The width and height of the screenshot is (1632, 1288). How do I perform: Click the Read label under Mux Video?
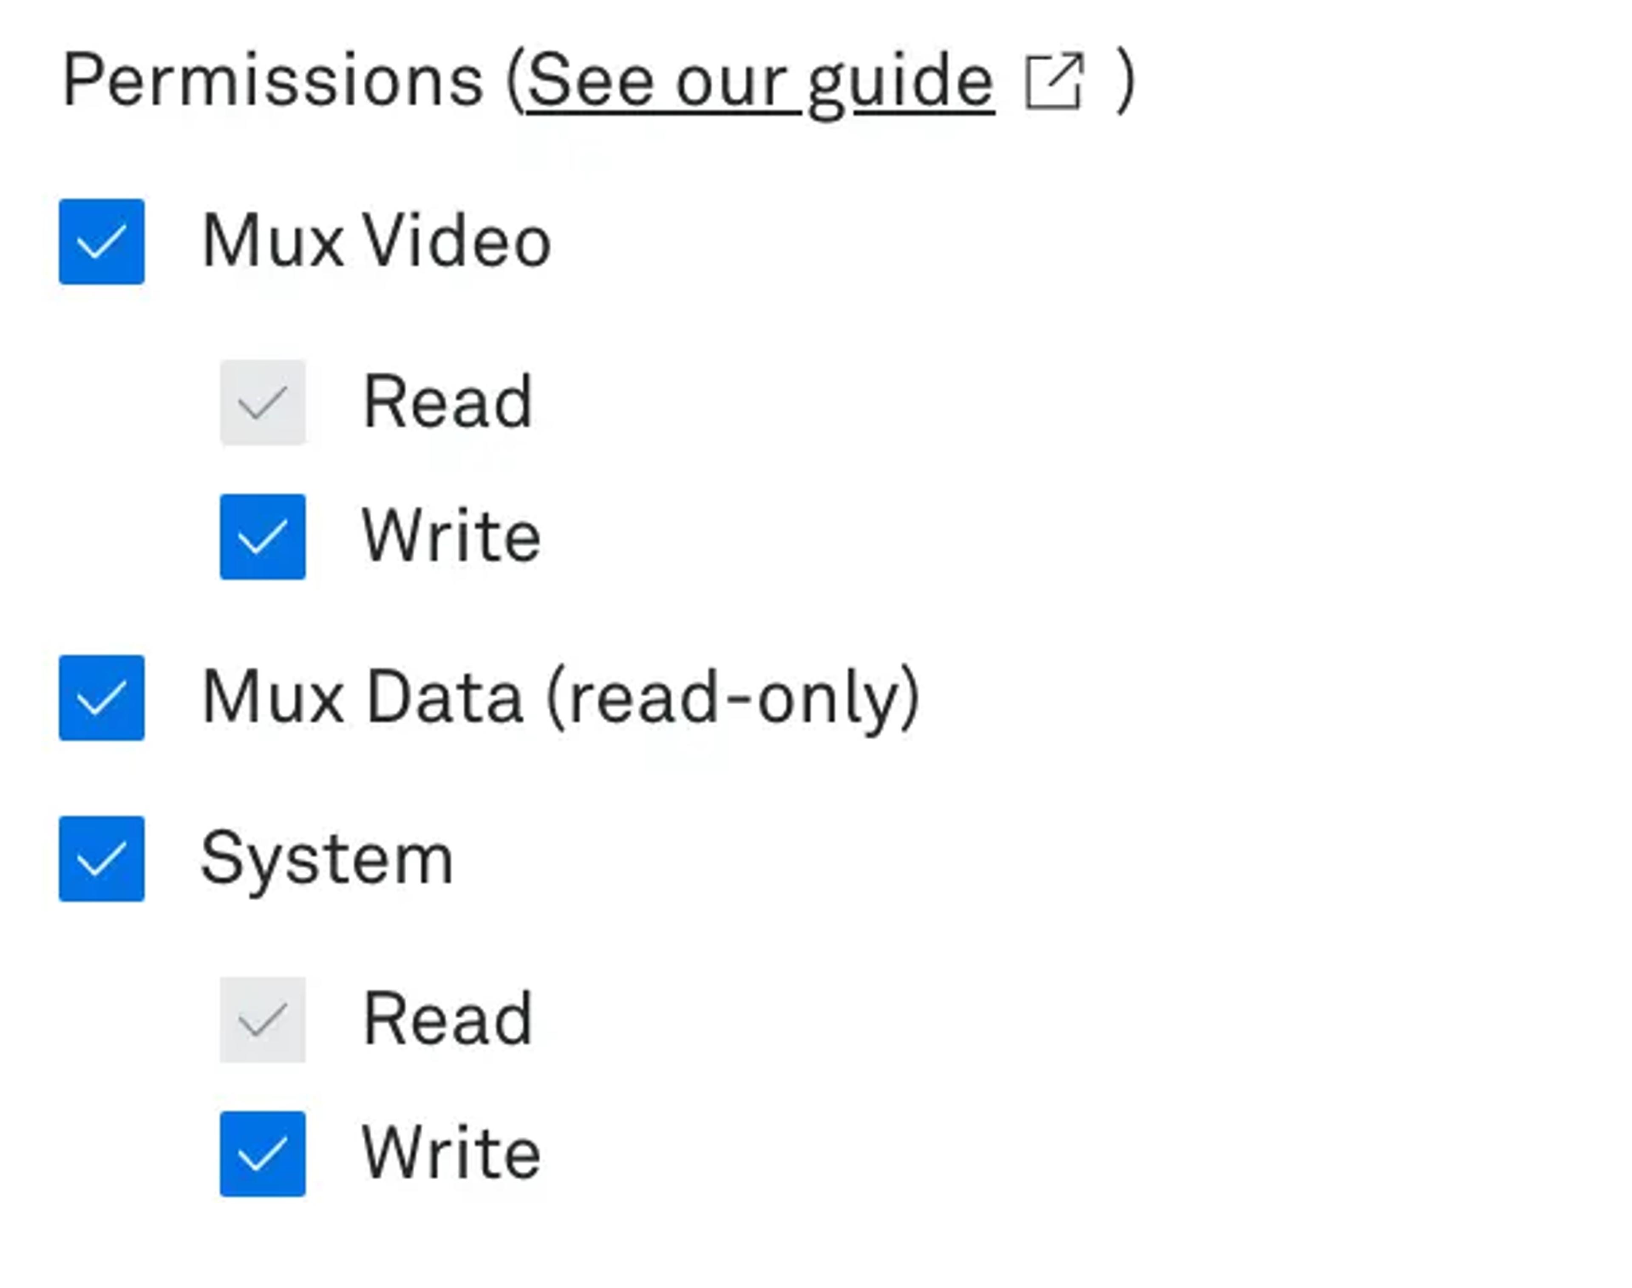coord(448,401)
